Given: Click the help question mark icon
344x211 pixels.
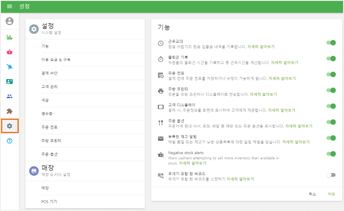Looking at the screenshot, I should [9, 141].
